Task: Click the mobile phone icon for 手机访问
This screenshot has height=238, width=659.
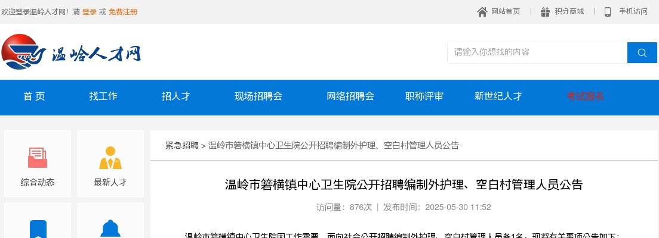Action: pos(608,12)
